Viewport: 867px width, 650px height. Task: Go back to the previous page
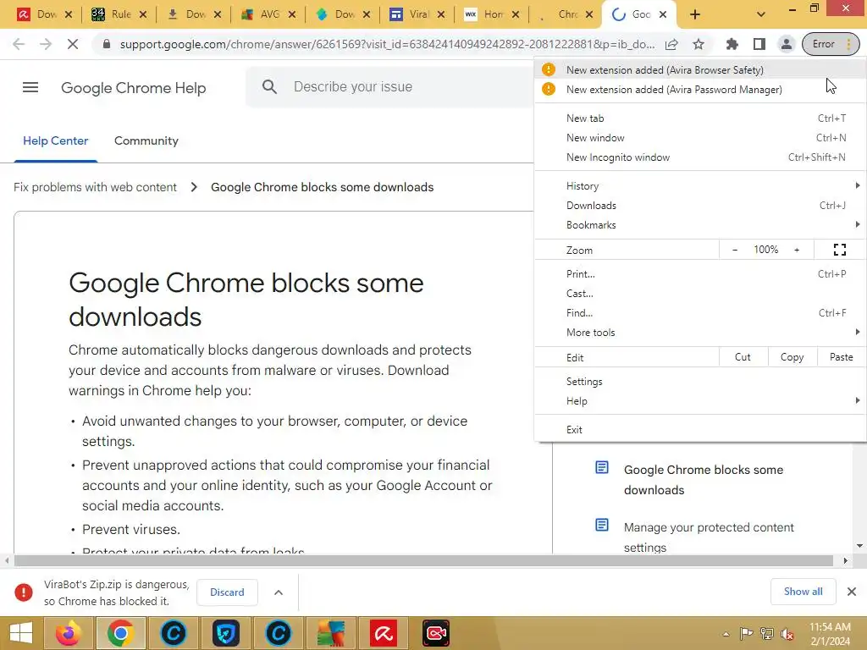coord(19,44)
